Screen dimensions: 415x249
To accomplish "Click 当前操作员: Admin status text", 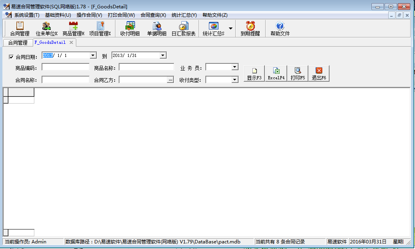I will [x=26, y=241].
